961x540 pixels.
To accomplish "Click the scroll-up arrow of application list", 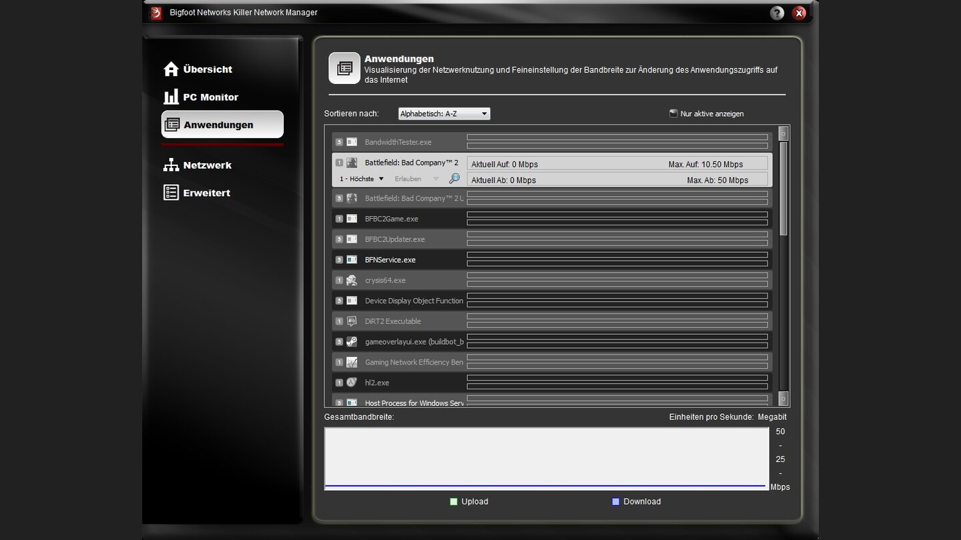I will tap(783, 133).
